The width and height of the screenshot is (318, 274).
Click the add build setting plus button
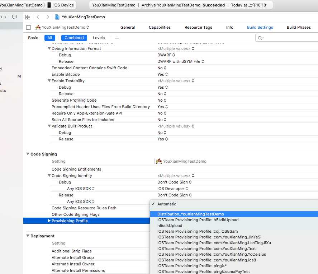117,38
